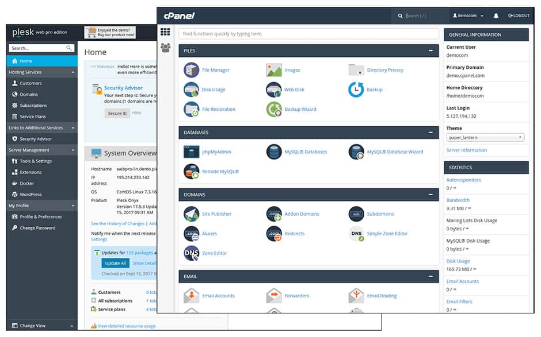Open Extensions in Plesk sidebar
The image size is (541, 337).
(42, 172)
